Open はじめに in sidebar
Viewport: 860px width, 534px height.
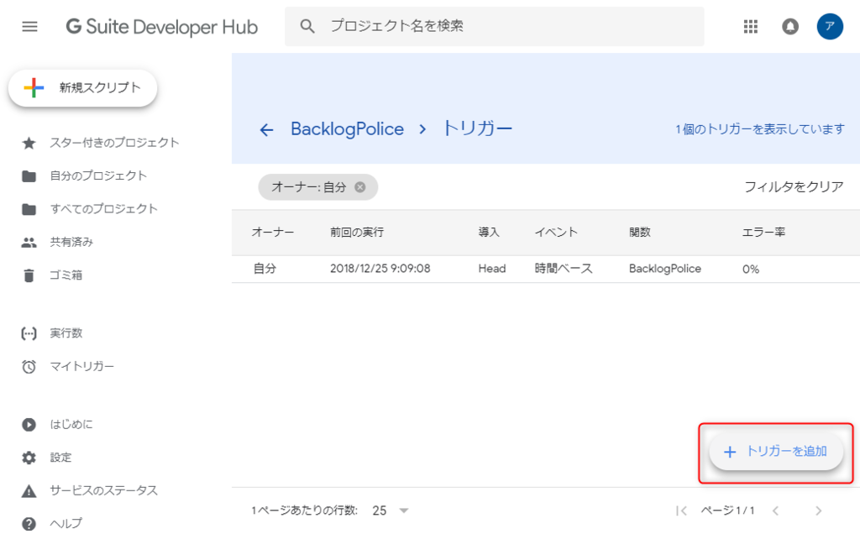click(71, 424)
